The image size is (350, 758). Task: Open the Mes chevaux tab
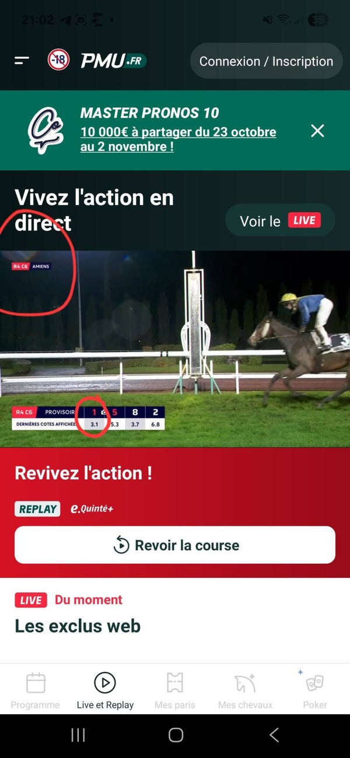pyautogui.click(x=245, y=690)
